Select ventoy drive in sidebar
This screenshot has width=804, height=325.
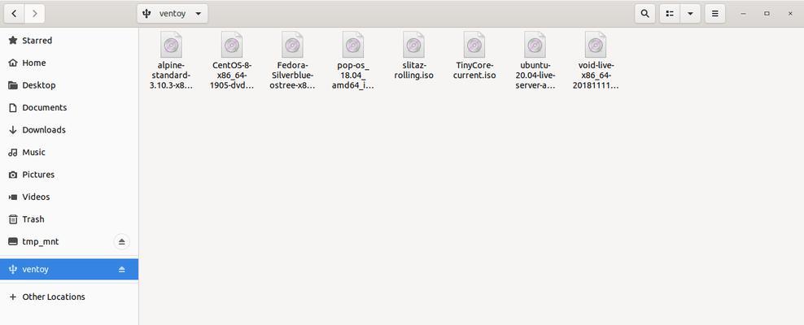[69, 269]
